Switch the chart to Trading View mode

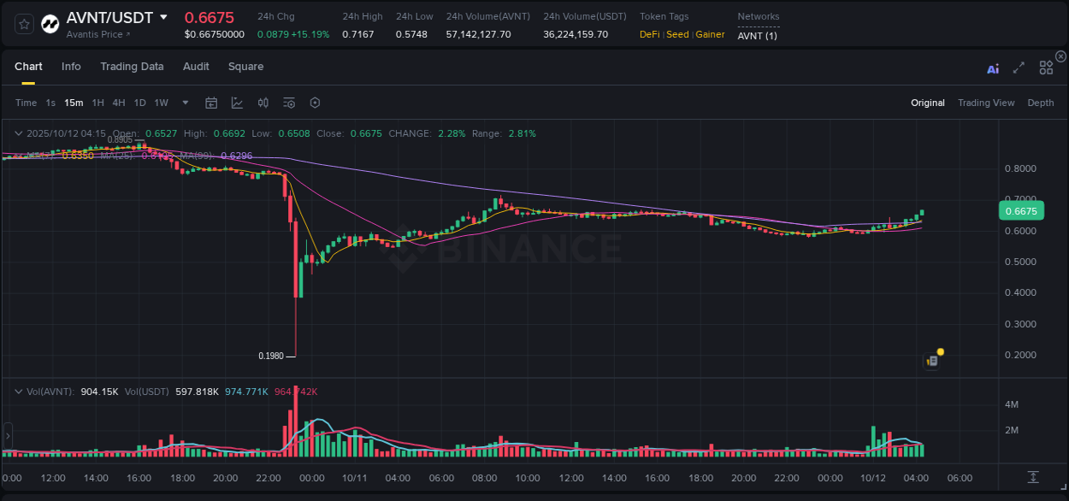click(x=986, y=103)
